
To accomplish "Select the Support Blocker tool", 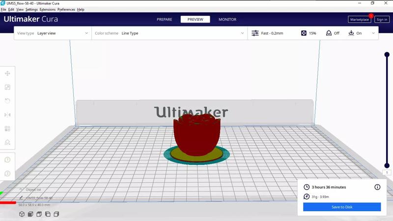I will pyautogui.click(x=7, y=142).
